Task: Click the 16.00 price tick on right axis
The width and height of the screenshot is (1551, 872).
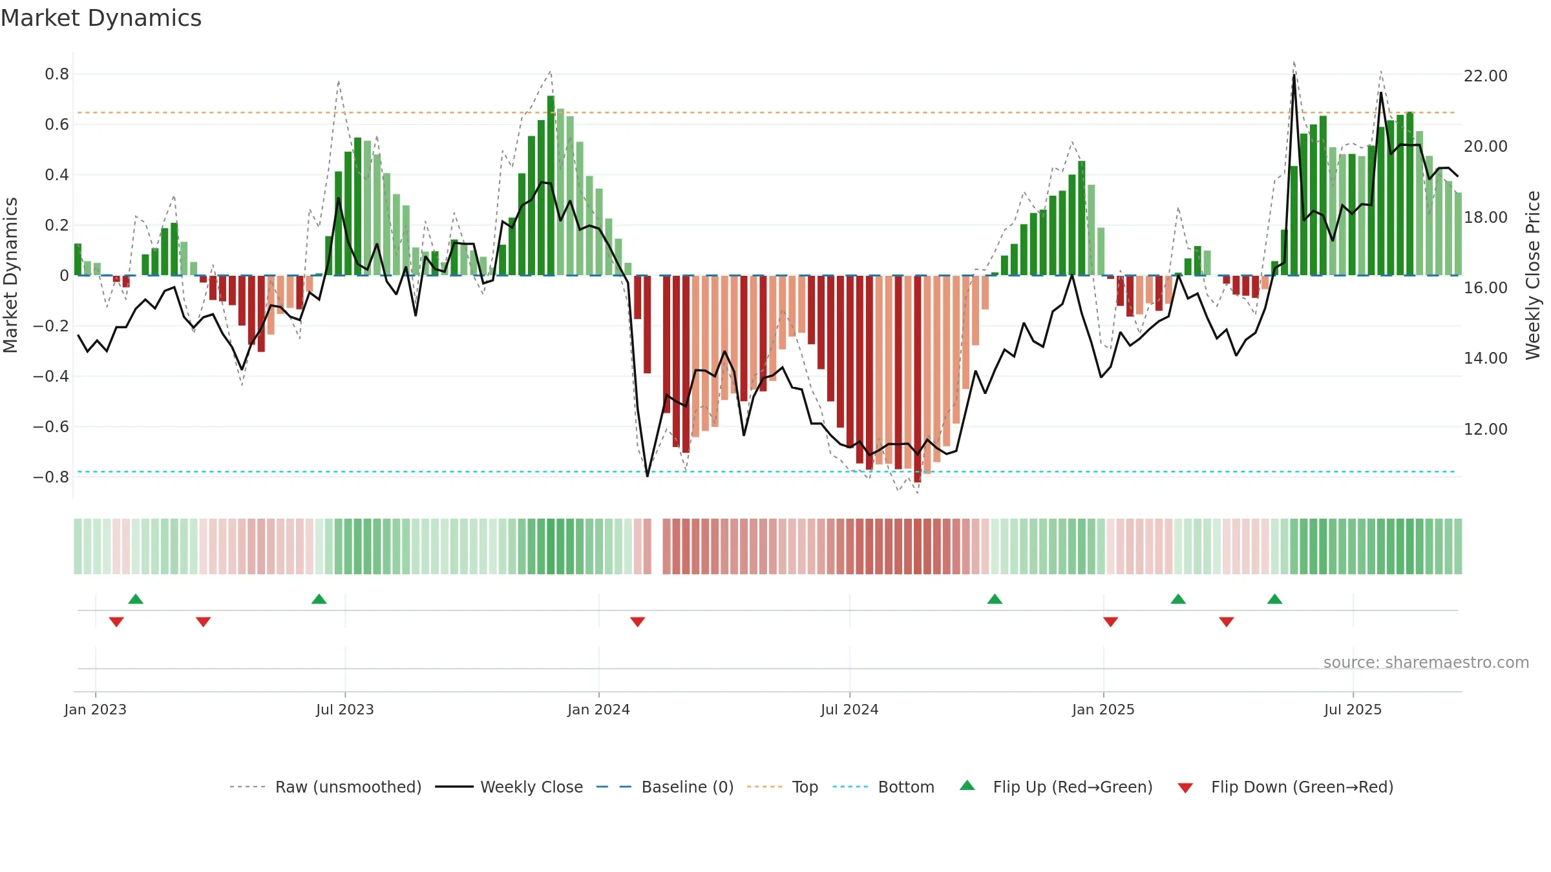Action: pyautogui.click(x=1486, y=288)
